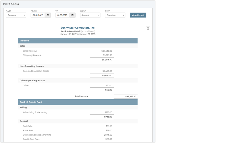235x143 pixels.
Task: Click the Profit & Loss page title
Action: [x=11, y=4]
